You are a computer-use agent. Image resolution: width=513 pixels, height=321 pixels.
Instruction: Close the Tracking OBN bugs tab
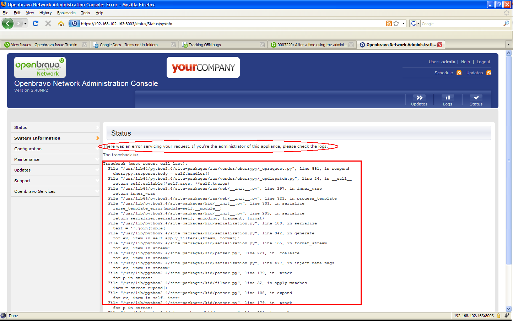tap(262, 45)
